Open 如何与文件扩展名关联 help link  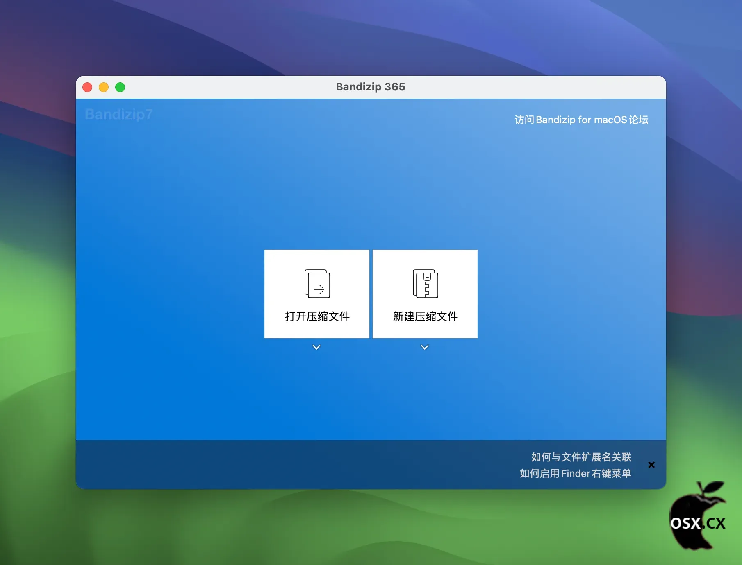click(x=581, y=457)
